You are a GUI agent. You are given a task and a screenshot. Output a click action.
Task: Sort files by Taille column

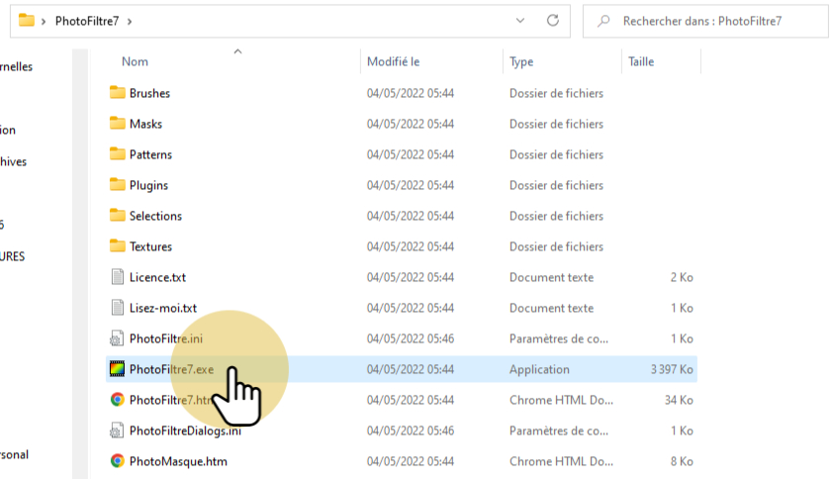click(641, 61)
